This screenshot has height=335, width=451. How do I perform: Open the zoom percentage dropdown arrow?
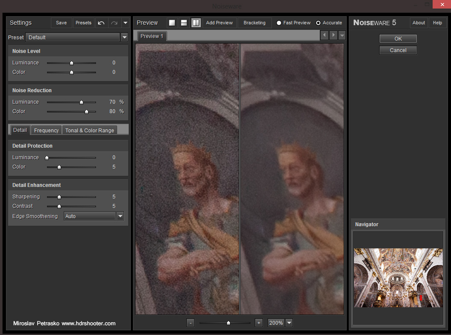click(x=289, y=323)
